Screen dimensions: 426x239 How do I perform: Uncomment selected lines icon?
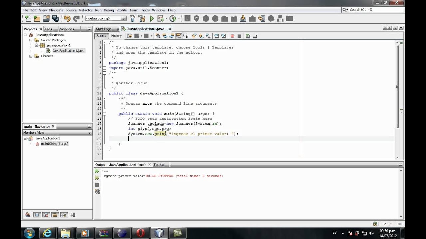pos(255,36)
